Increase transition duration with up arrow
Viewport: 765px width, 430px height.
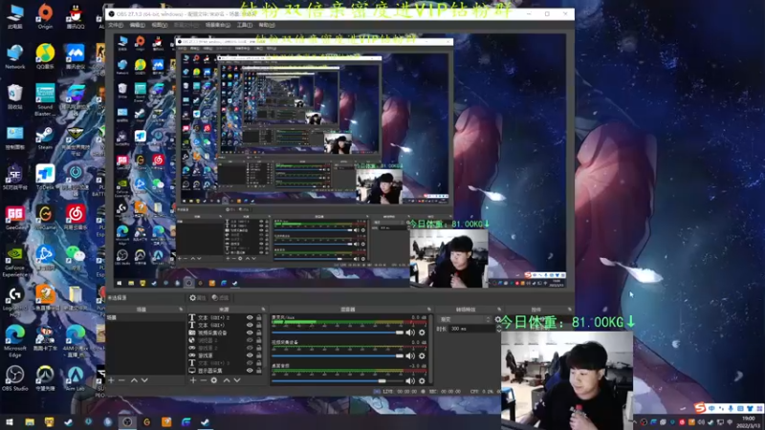tap(498, 327)
